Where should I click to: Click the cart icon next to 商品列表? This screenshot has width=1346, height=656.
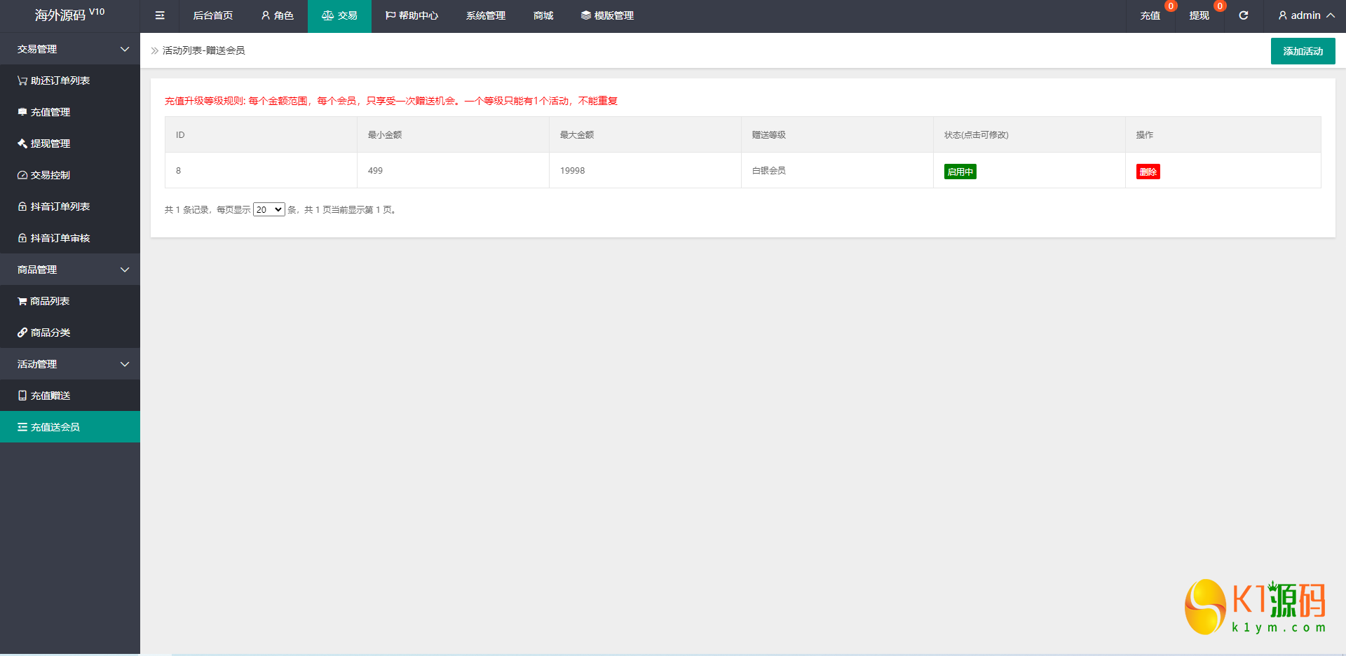pyautogui.click(x=22, y=301)
